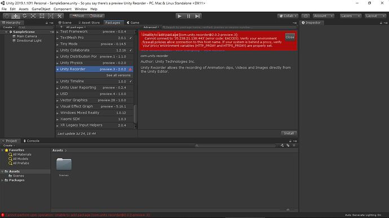Select the Rotate tool
This screenshot has width=389, height=218.
[24, 16]
